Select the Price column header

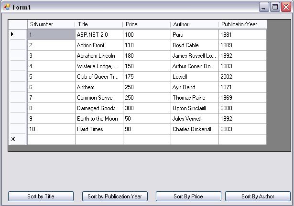point(147,24)
